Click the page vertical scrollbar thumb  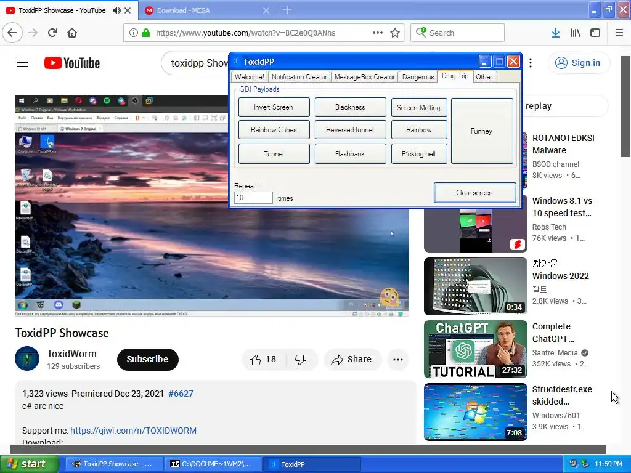pyautogui.click(x=625, y=106)
